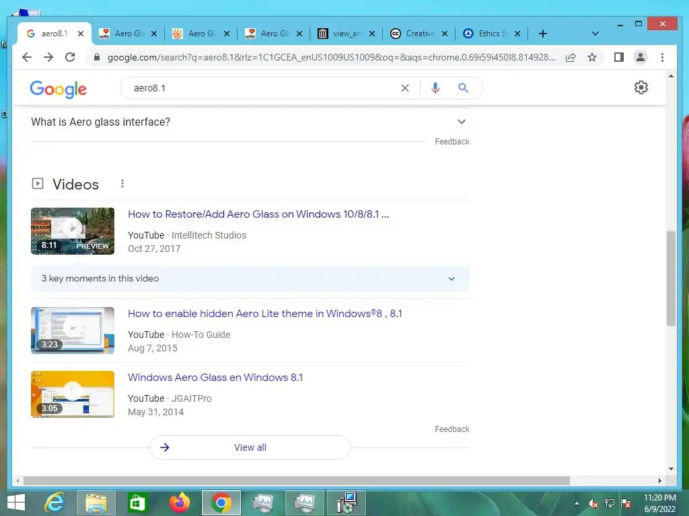
Task: Open Chrome three-dot menu
Action: pos(662,58)
